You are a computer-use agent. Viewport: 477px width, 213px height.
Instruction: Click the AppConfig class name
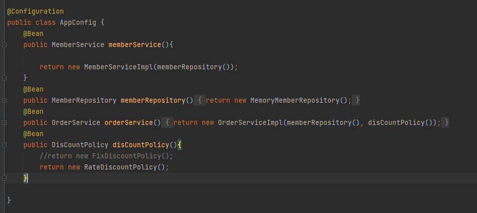78,22
